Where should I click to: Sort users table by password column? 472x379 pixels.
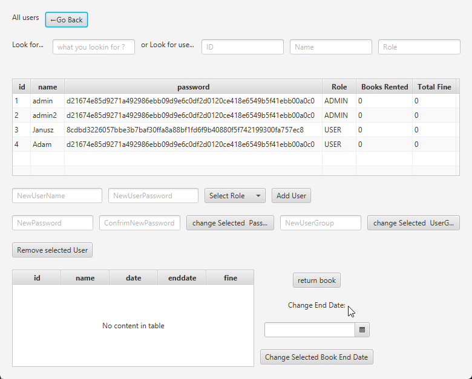[193, 87]
